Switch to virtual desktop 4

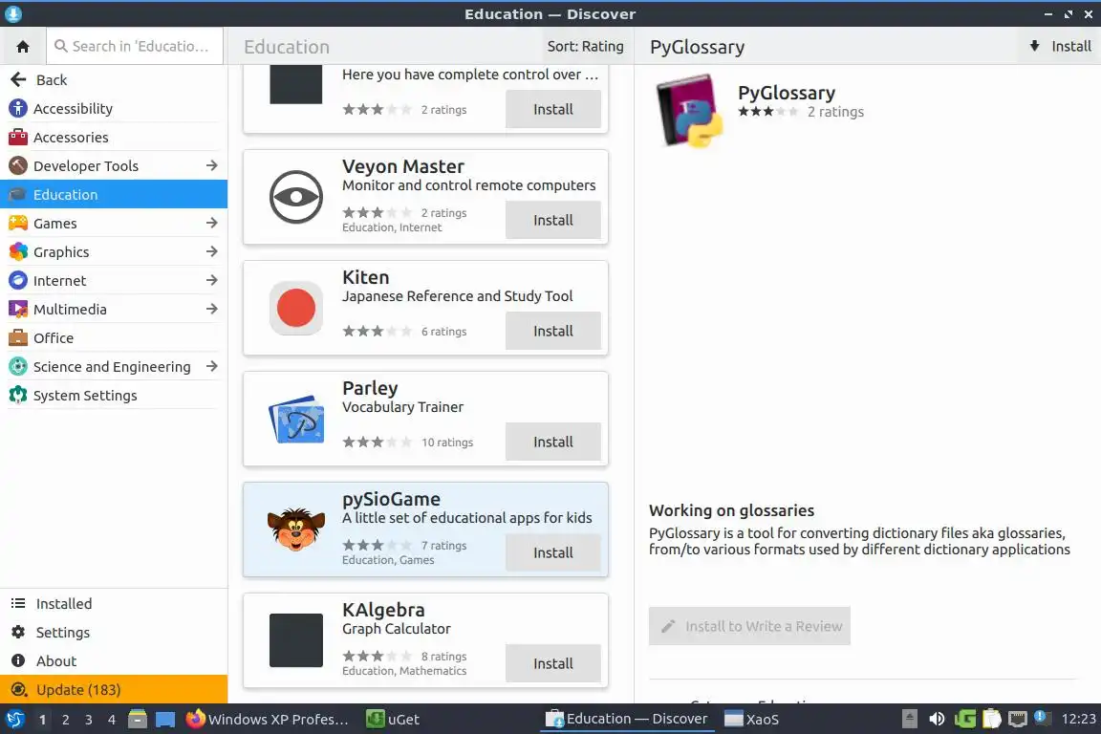[112, 720]
